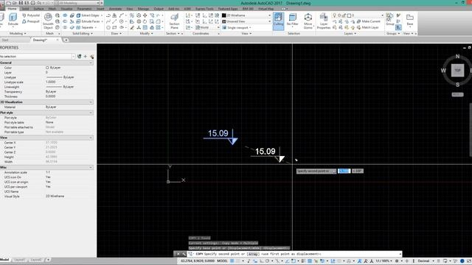Click the Quick Select icon in Properties
Image resolution: width=472 pixels, height=265 pixels.
pos(91,56)
